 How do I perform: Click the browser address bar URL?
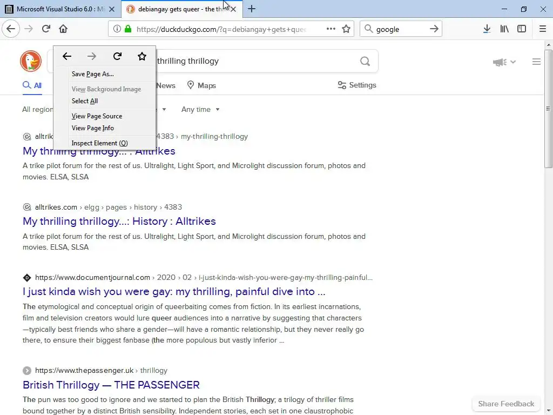(x=221, y=29)
